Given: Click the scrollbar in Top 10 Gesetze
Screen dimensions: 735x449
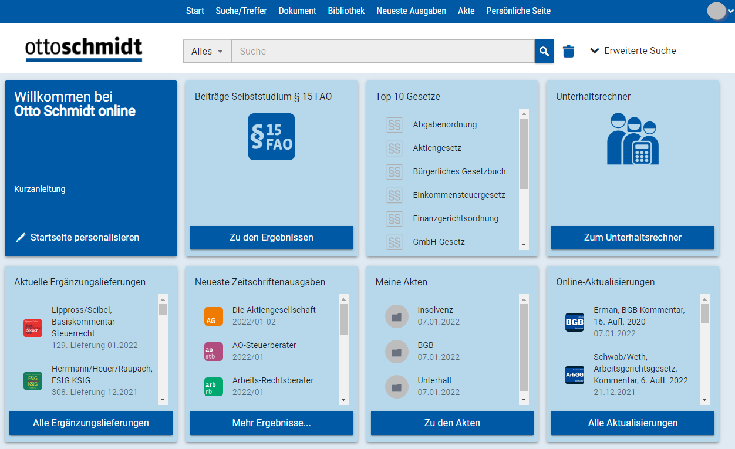Looking at the screenshot, I should tap(524, 180).
